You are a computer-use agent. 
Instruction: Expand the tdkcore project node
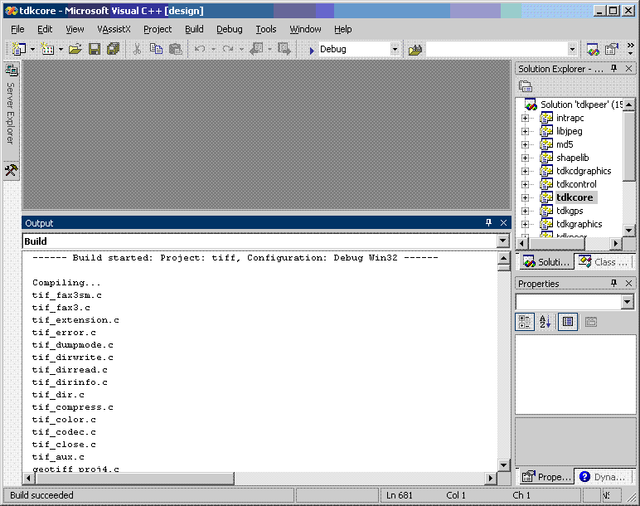[525, 197]
